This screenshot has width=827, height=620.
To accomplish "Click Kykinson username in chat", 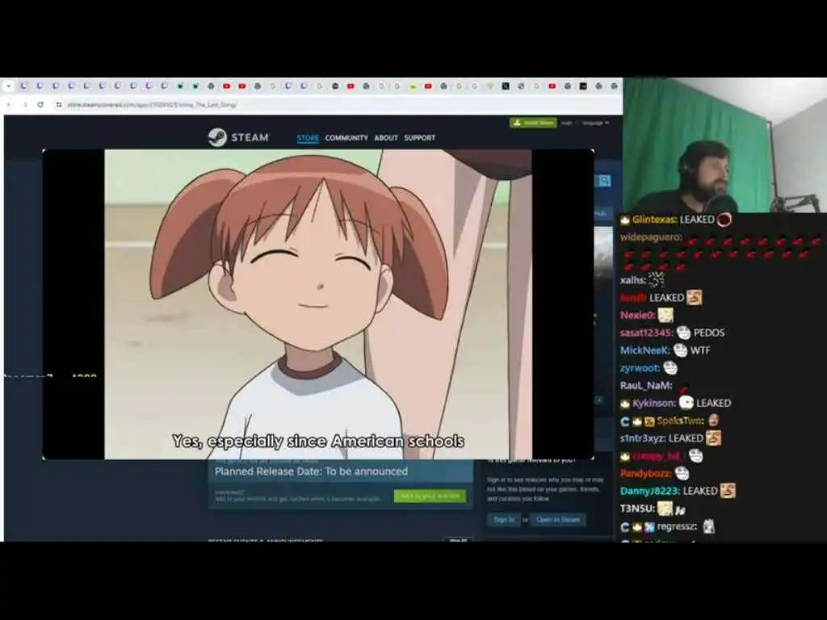I will point(654,404).
